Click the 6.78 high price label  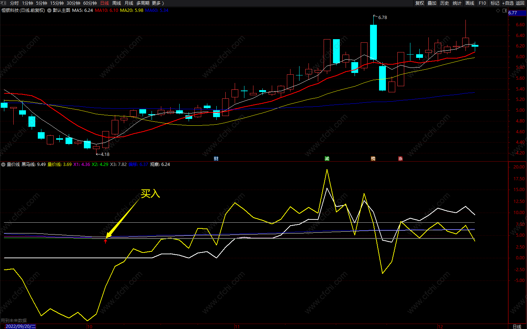382,18
